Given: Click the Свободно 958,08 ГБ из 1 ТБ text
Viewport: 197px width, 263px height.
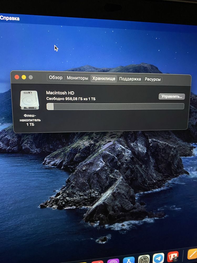Looking at the screenshot, I should pyautogui.click(x=71, y=99).
